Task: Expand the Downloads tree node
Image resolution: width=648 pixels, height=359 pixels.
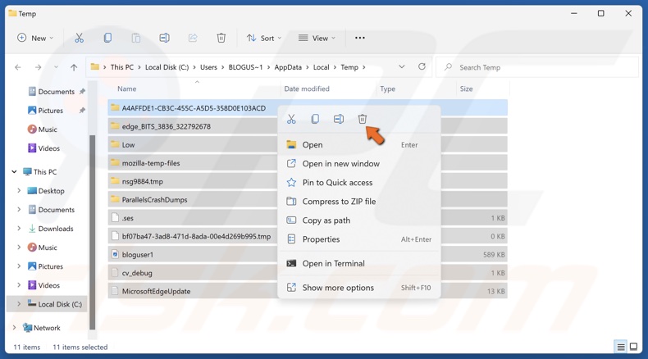Action: tap(19, 228)
